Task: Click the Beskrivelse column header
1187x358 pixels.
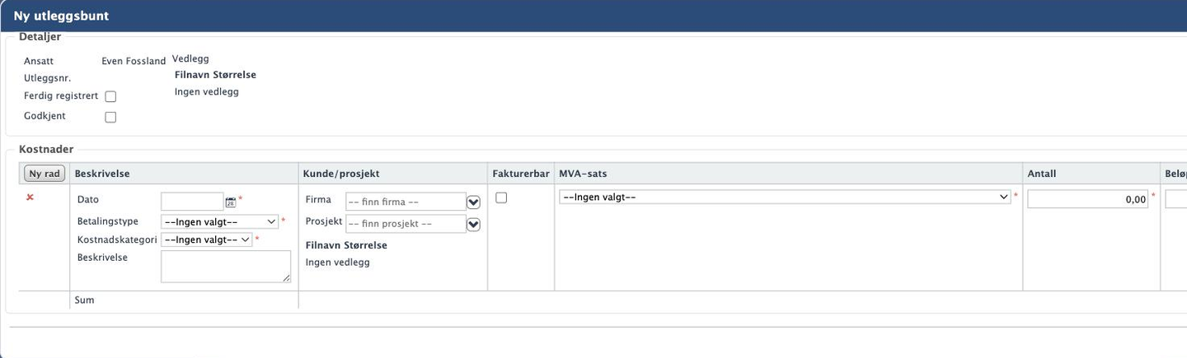Action: 102,174
